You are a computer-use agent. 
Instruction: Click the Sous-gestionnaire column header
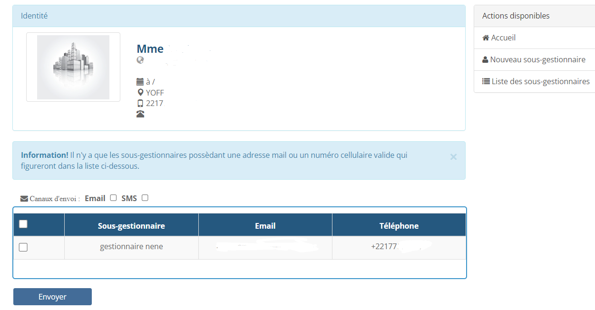pos(131,226)
